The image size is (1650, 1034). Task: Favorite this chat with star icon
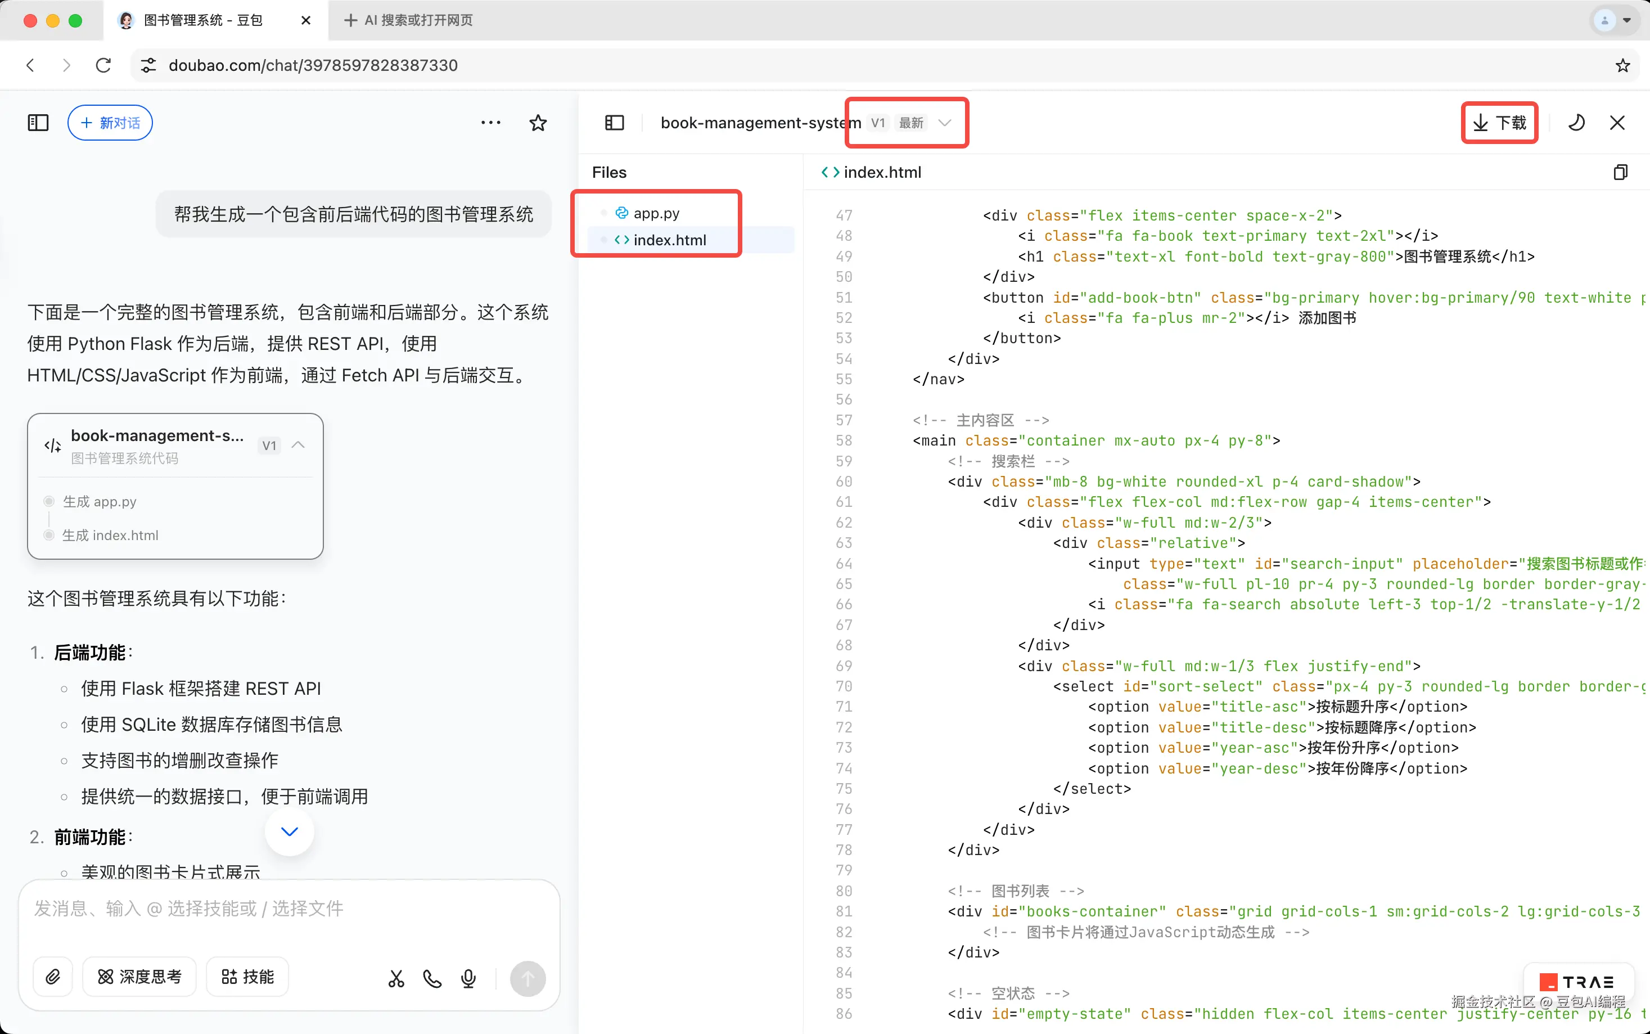tap(538, 123)
